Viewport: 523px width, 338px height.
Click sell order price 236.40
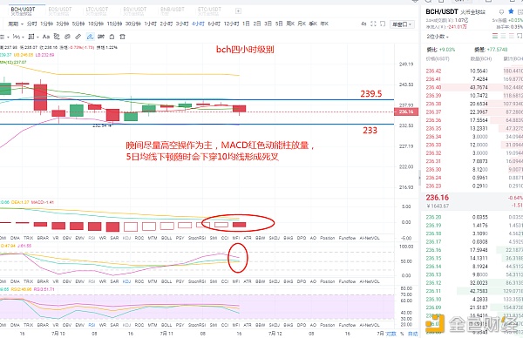pyautogui.click(x=433, y=87)
